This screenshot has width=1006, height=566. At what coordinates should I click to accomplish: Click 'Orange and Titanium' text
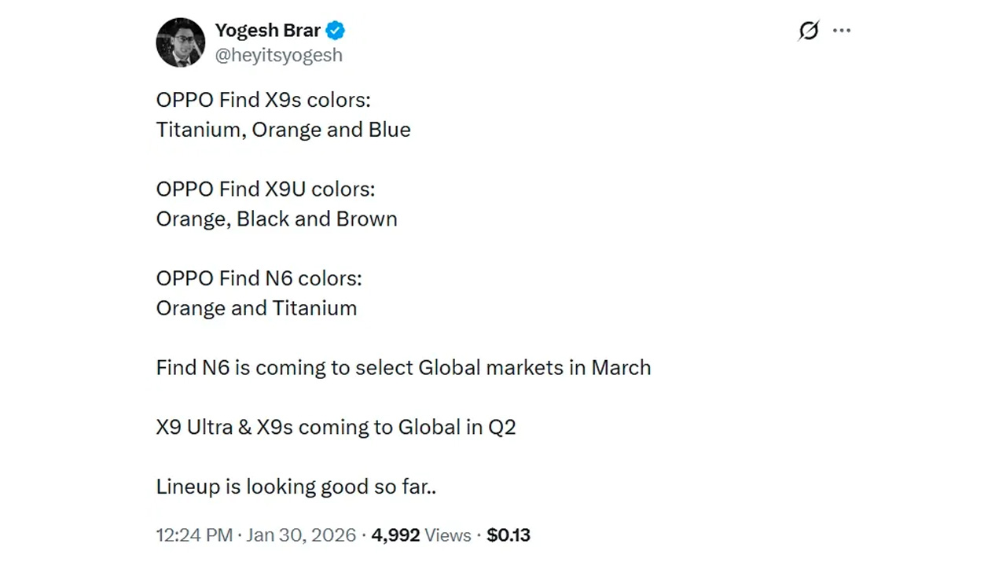click(256, 308)
